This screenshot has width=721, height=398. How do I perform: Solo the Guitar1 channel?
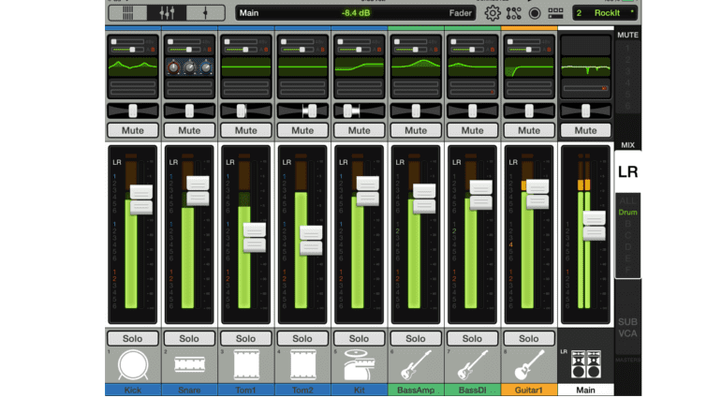click(x=529, y=339)
